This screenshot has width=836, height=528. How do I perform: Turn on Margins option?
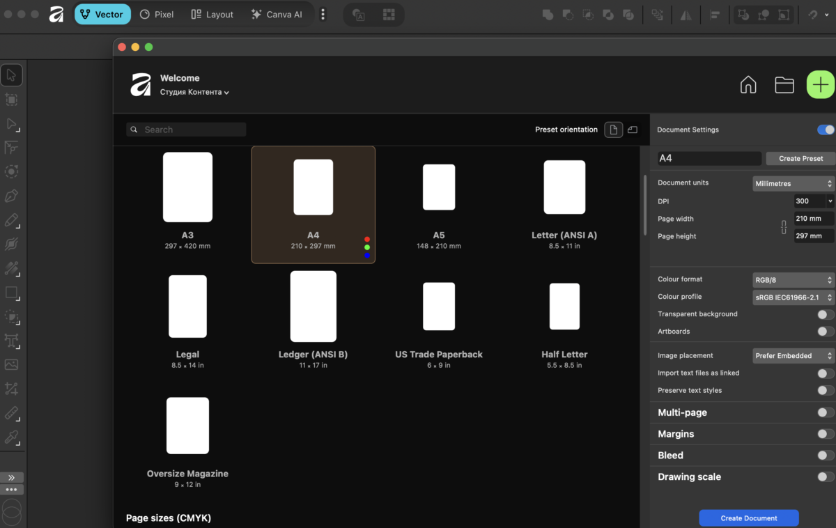tap(826, 434)
